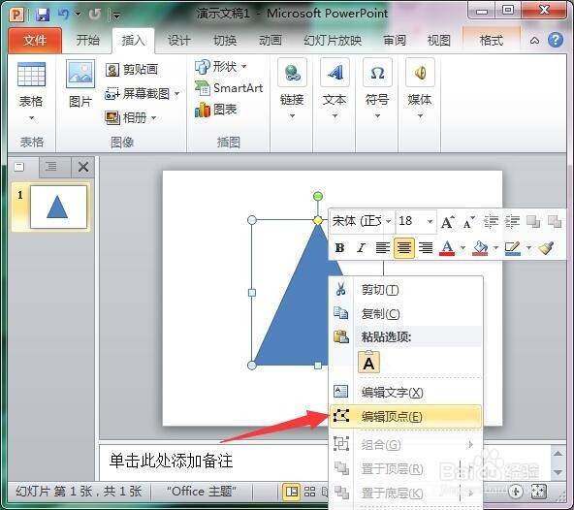Click the Save icon in quick access toolbar
The image size is (574, 510).
(x=43, y=15)
